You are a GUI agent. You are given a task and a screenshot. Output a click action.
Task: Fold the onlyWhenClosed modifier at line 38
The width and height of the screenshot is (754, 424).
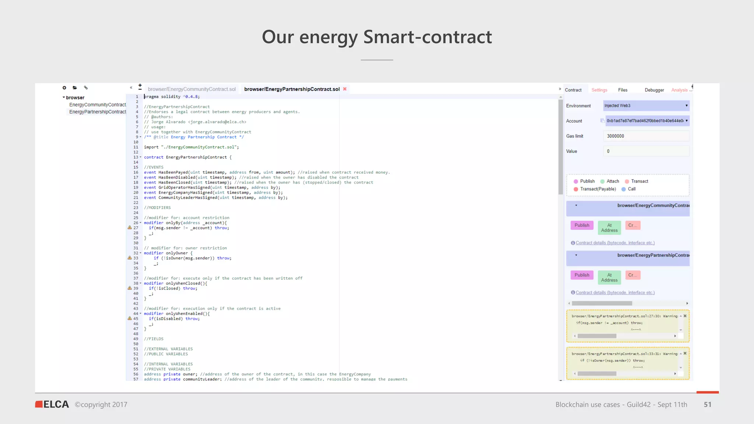point(141,283)
